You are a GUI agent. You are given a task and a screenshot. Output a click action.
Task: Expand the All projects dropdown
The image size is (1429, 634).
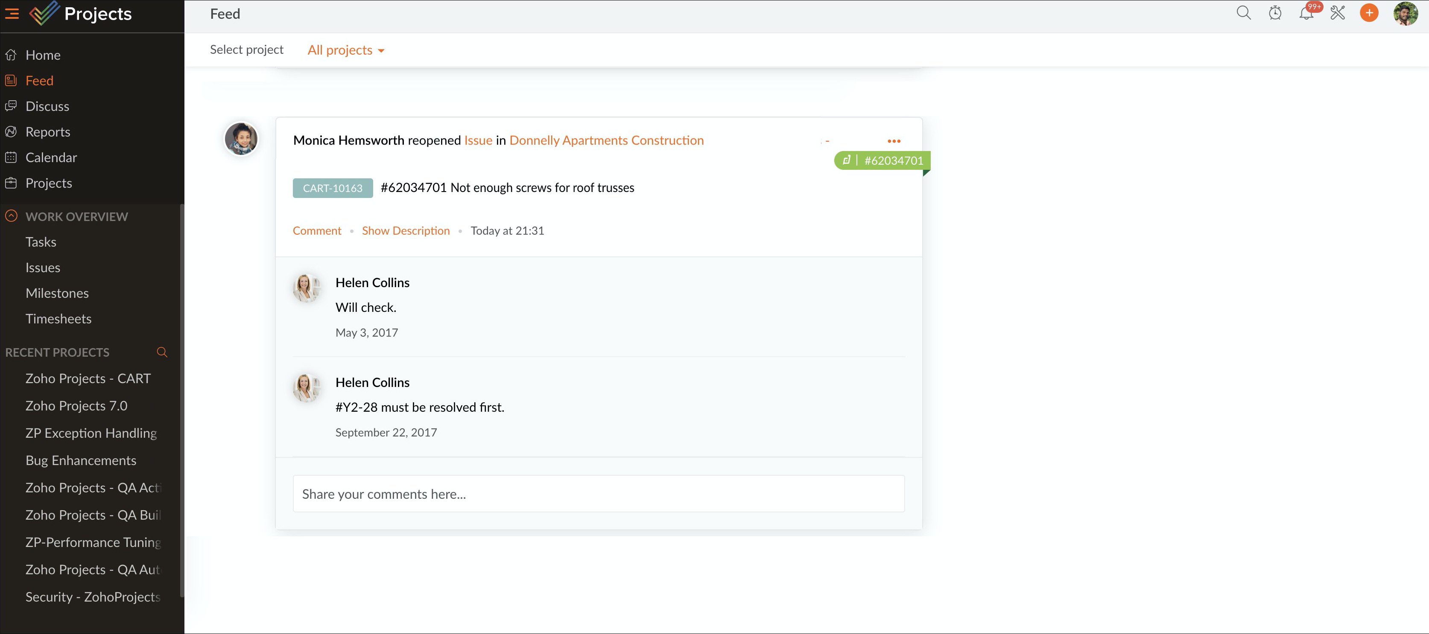tap(346, 50)
